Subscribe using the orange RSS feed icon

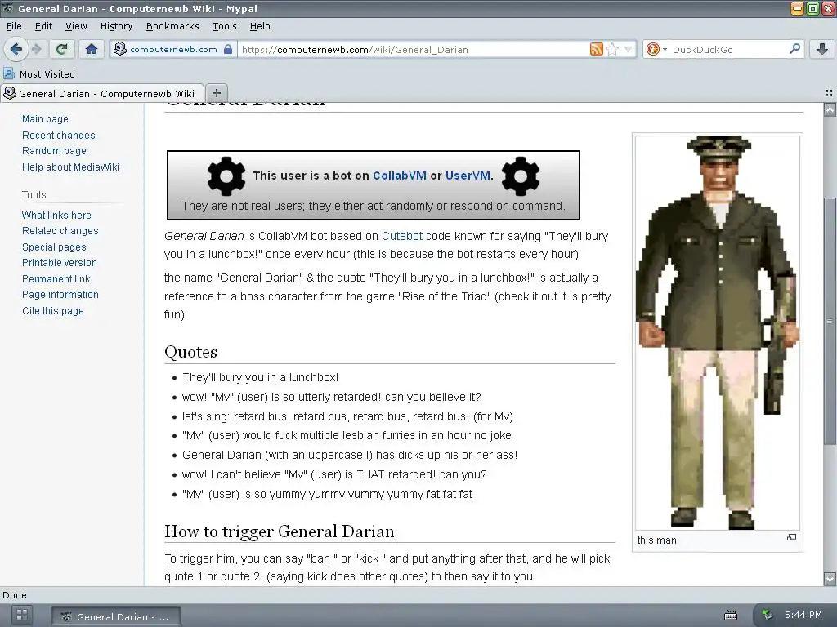click(x=596, y=50)
